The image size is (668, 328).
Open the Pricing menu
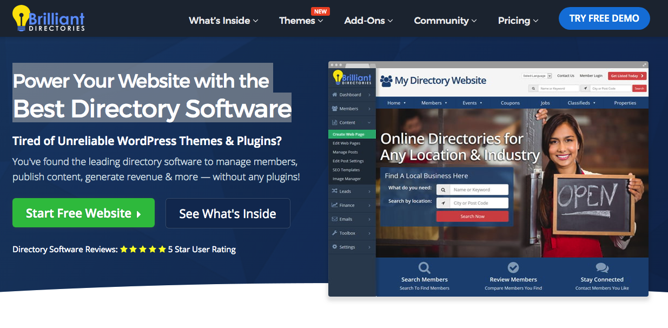(x=514, y=21)
